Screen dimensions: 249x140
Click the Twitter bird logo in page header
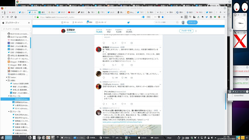128,23
